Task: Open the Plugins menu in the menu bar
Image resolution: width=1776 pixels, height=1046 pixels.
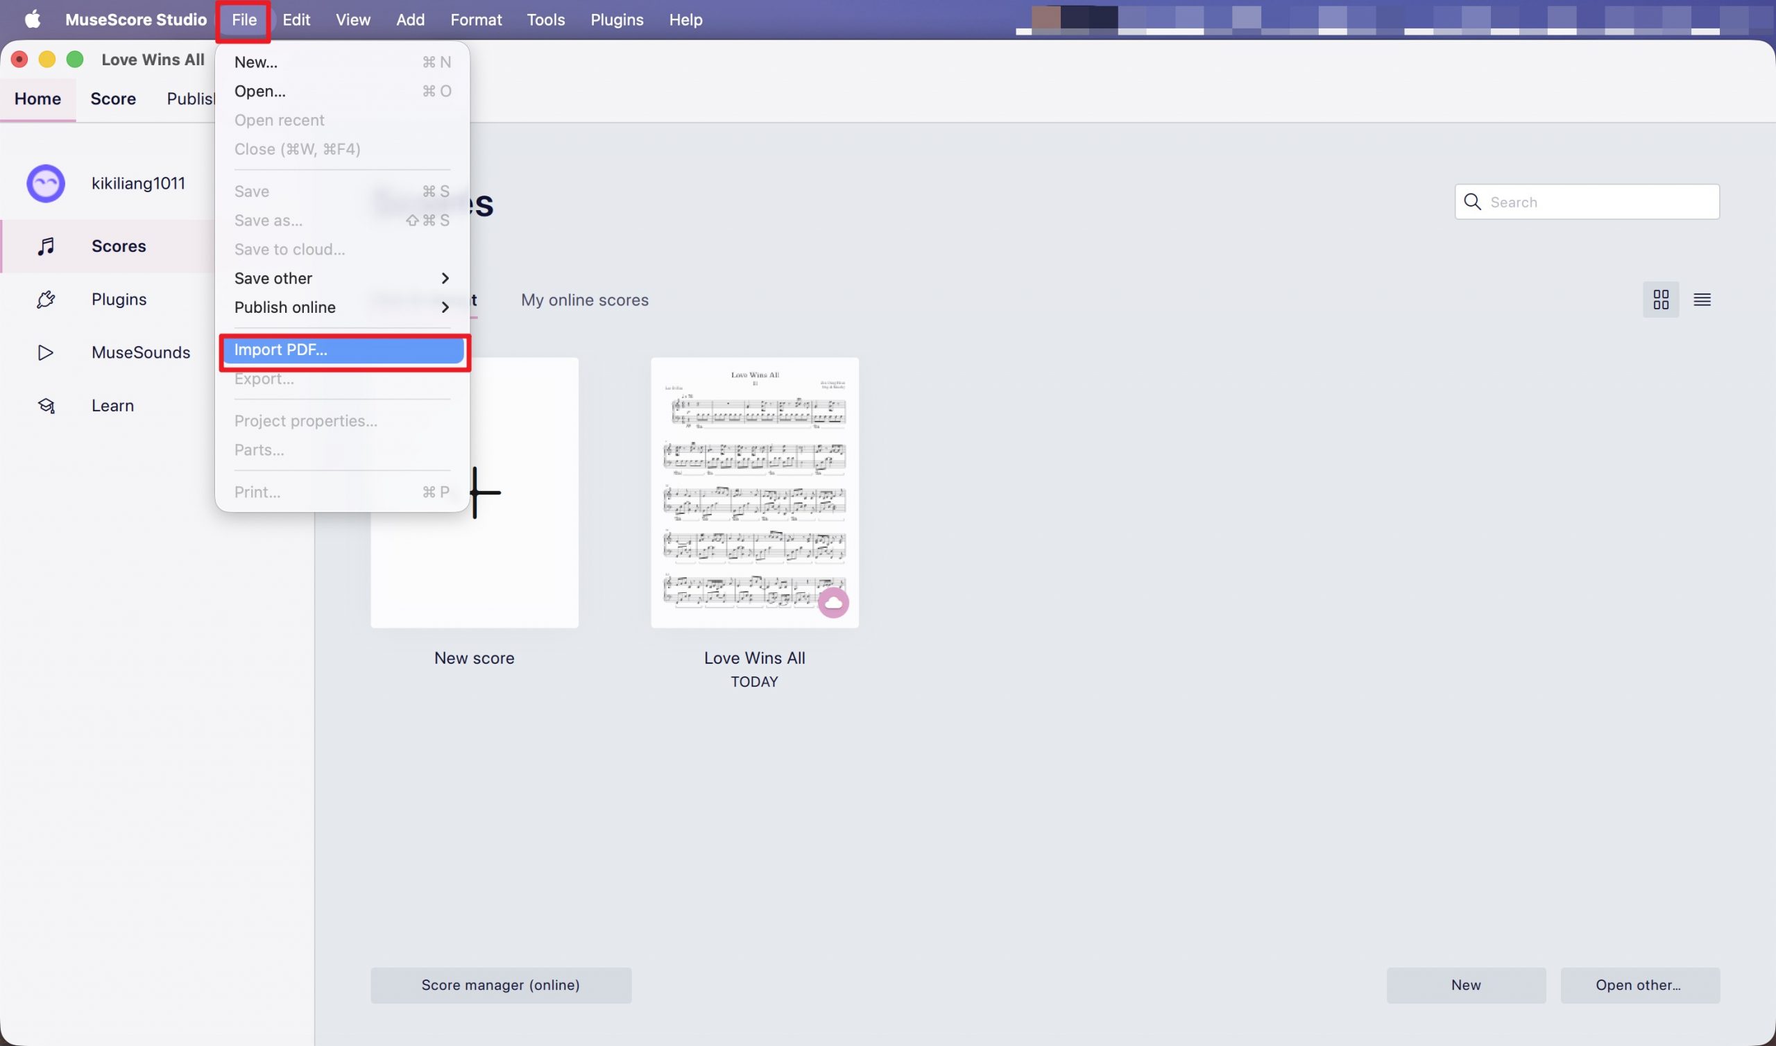Action: pyautogui.click(x=617, y=19)
